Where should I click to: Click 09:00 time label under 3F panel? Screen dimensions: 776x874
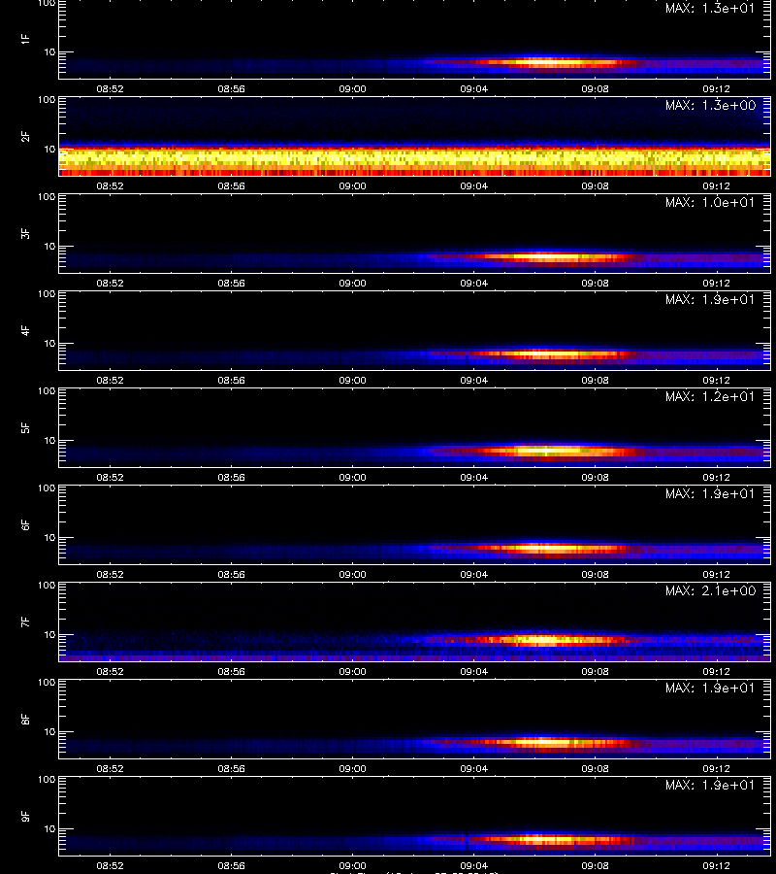[x=352, y=284]
